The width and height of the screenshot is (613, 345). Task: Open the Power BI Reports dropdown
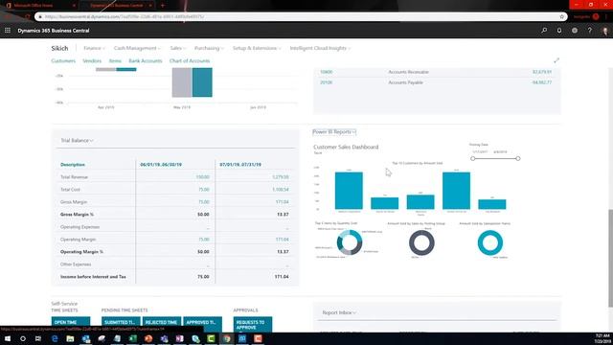334,132
